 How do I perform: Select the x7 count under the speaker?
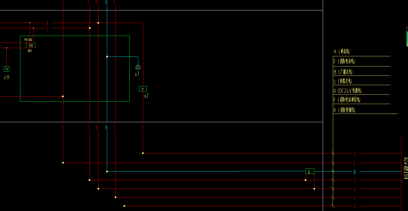(x=137, y=74)
